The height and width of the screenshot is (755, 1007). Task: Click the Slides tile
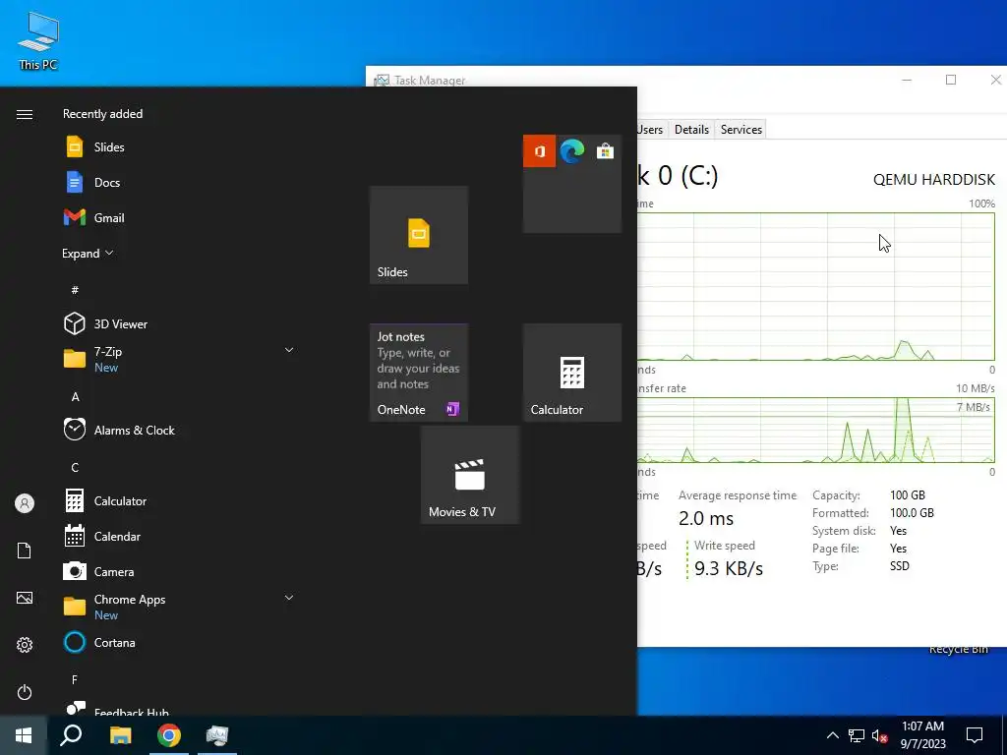[x=418, y=235]
